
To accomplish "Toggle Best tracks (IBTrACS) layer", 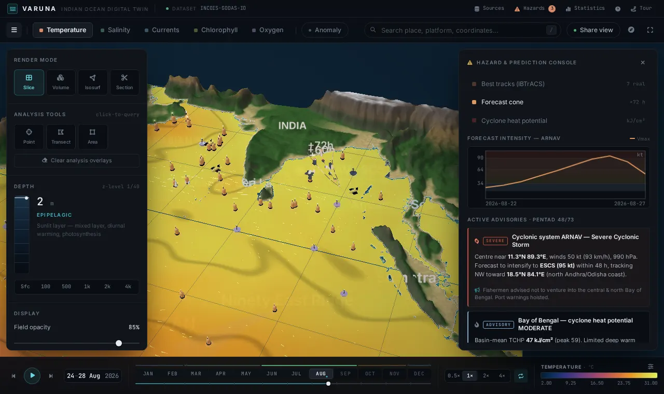I will click(x=558, y=83).
